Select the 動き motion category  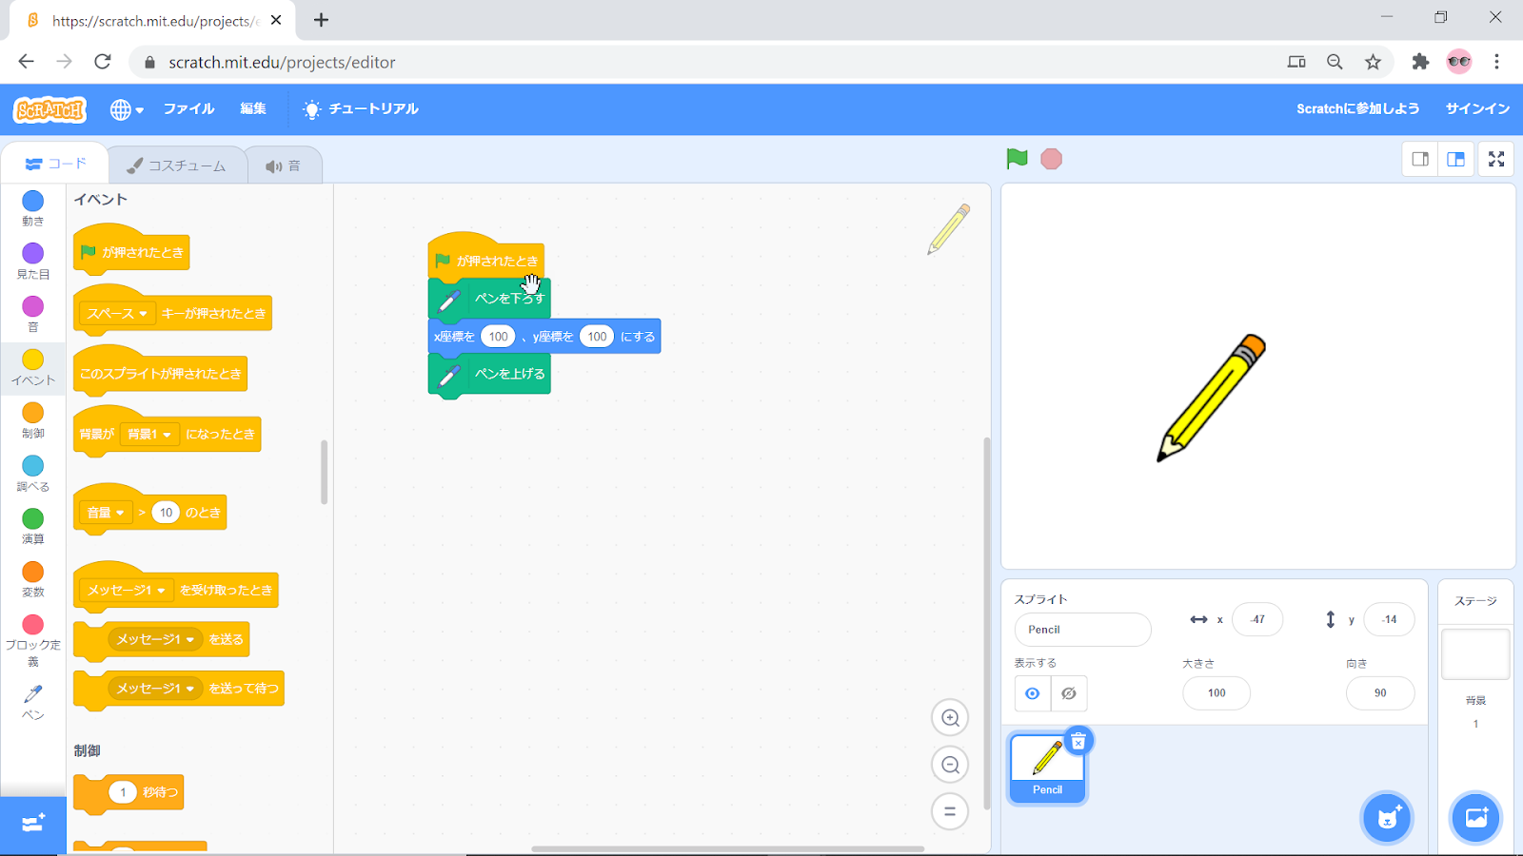pos(32,207)
